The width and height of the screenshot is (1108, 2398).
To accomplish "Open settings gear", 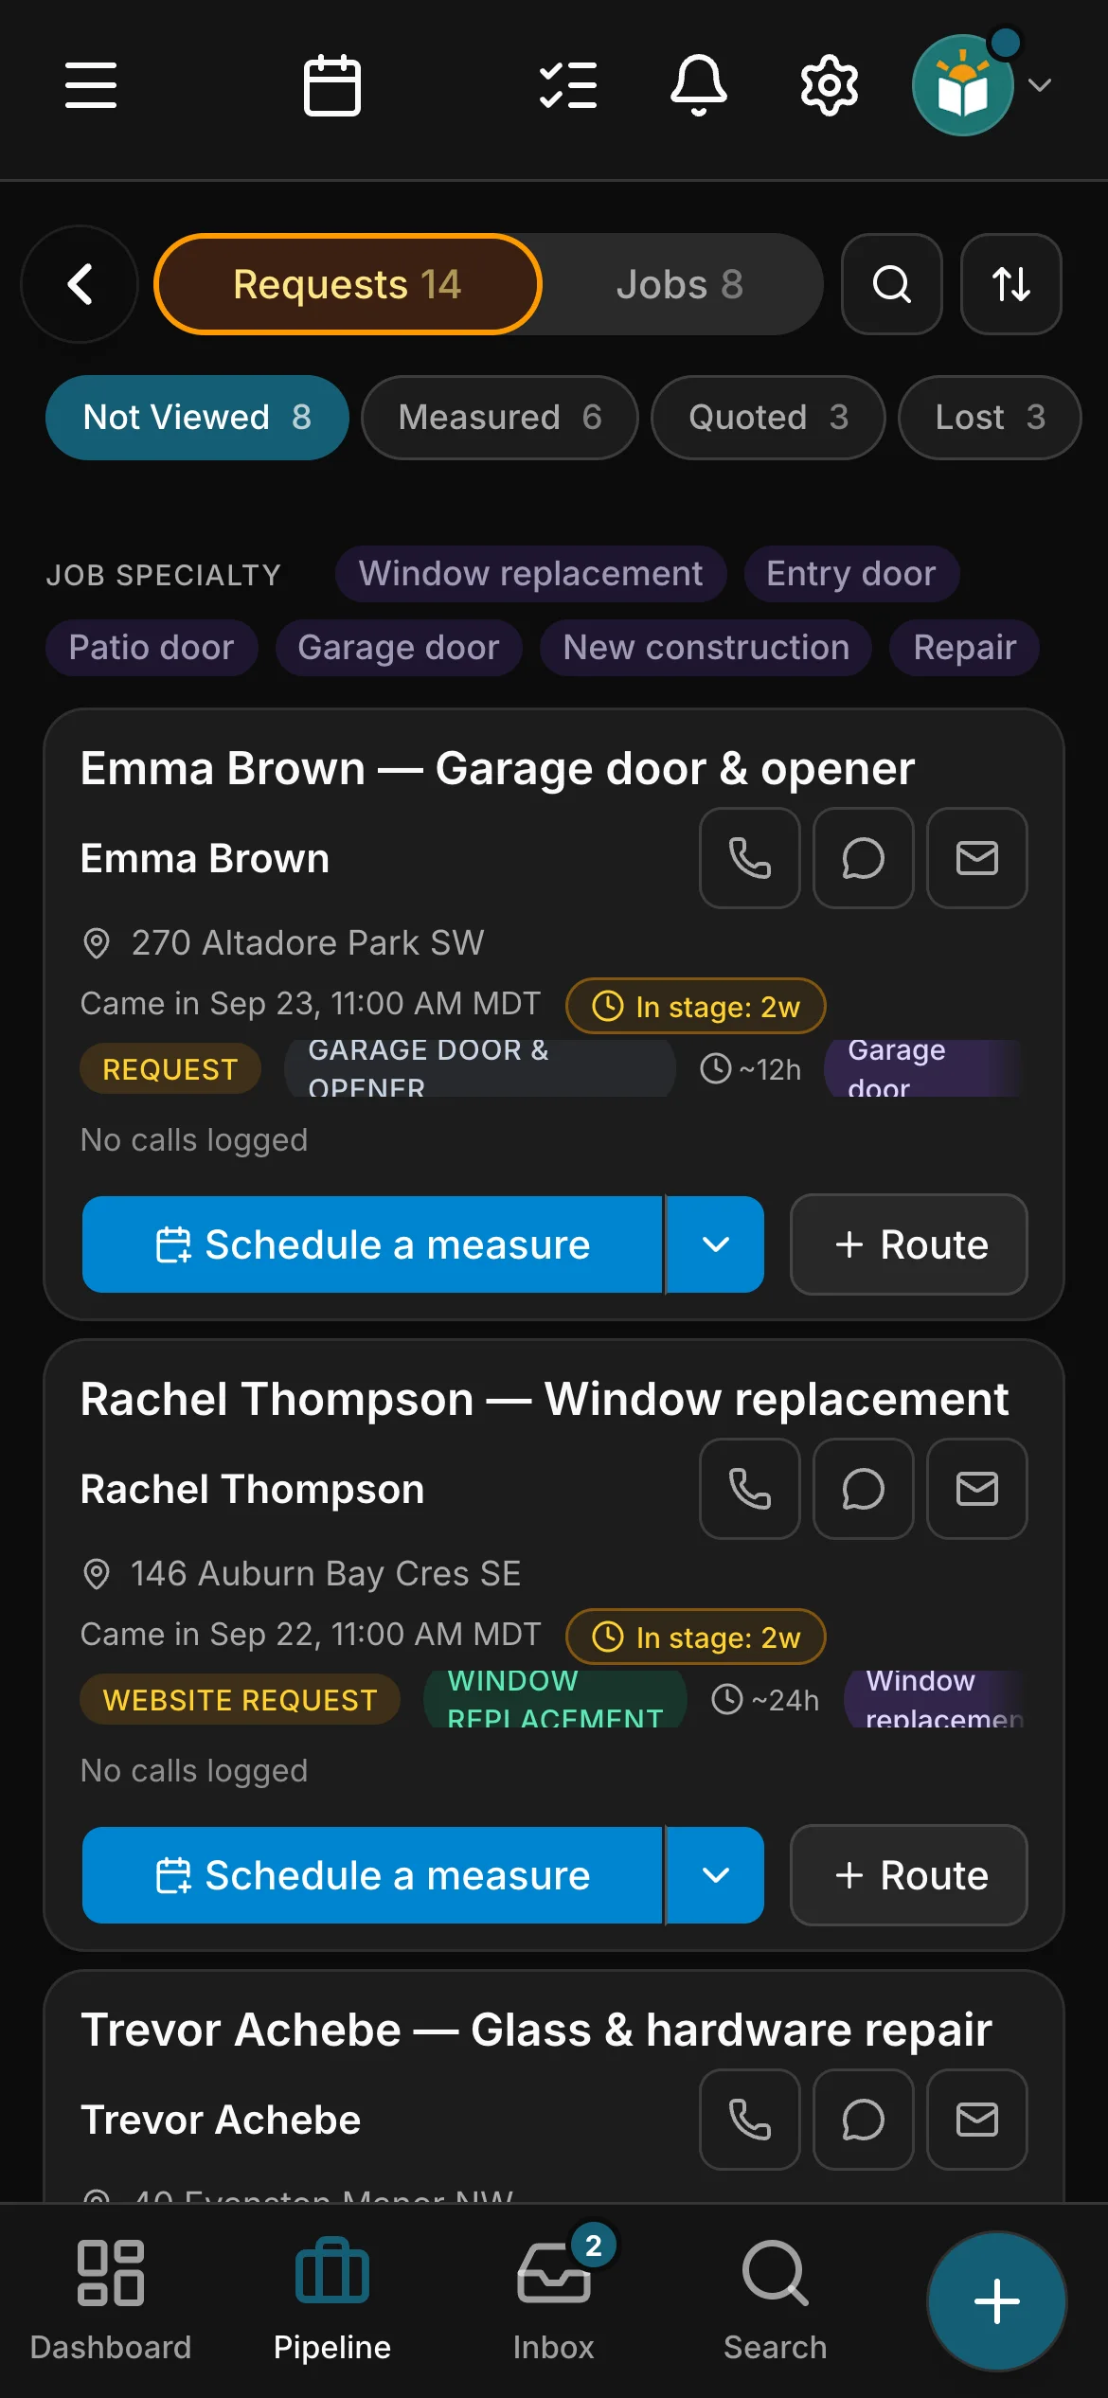I will pos(830,85).
